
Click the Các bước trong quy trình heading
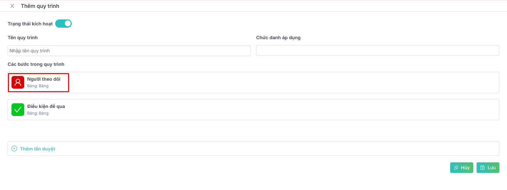coord(36,64)
